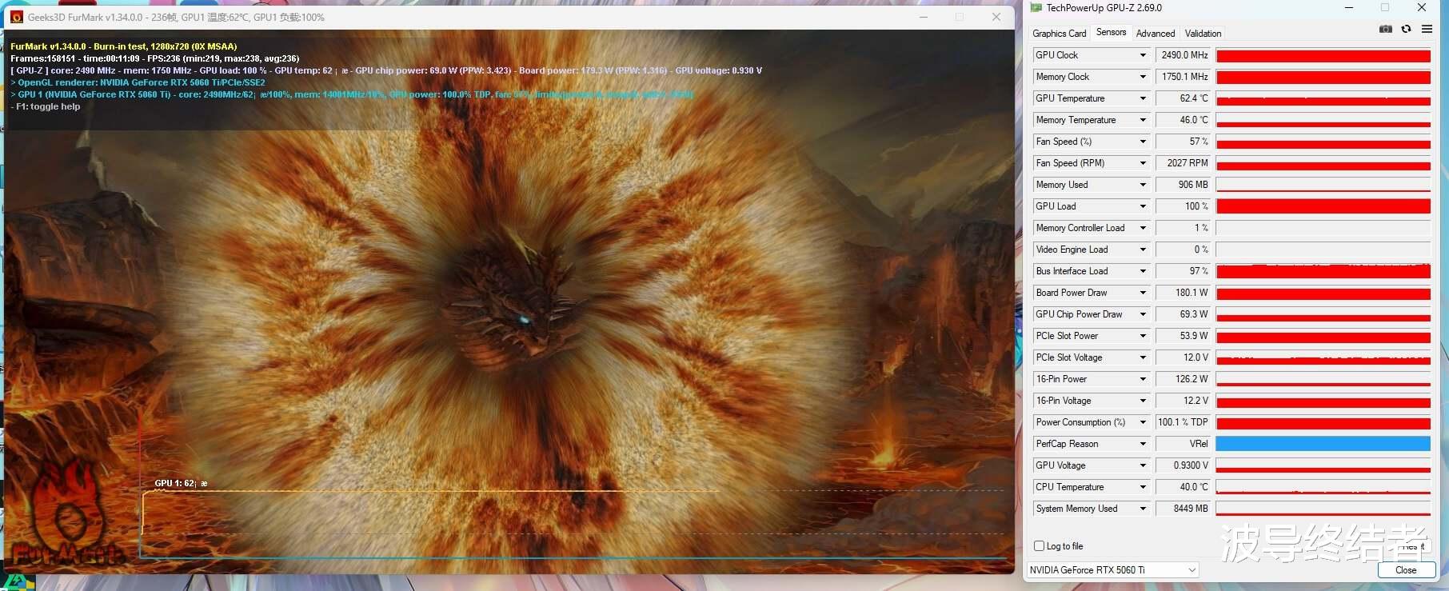
Task: Open the System Memory Used dropdown
Action: point(1143,509)
